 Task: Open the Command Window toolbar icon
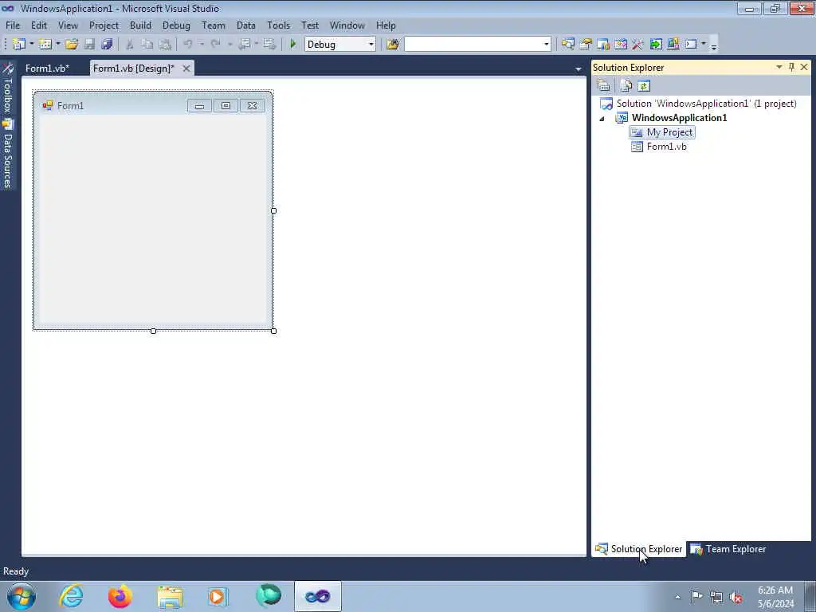pos(691,45)
